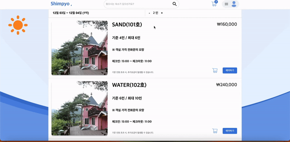Click 기준 4인 / 최대 6인 capacity text
The image size is (290, 142).
[x=126, y=38]
